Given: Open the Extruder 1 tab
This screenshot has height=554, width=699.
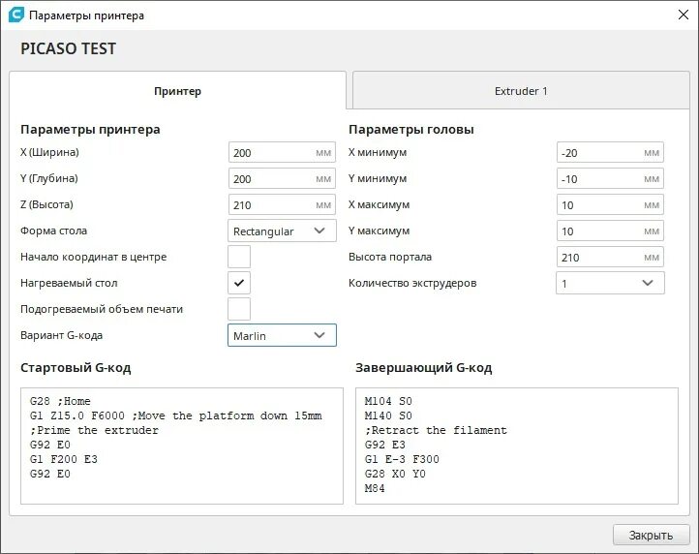Looking at the screenshot, I should click(x=521, y=90).
